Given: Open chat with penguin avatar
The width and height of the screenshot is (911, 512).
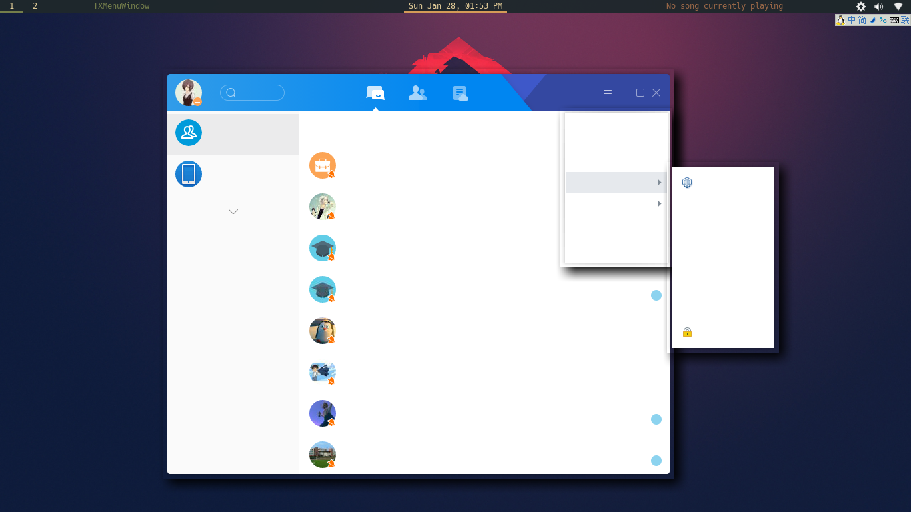Looking at the screenshot, I should pyautogui.click(x=323, y=331).
